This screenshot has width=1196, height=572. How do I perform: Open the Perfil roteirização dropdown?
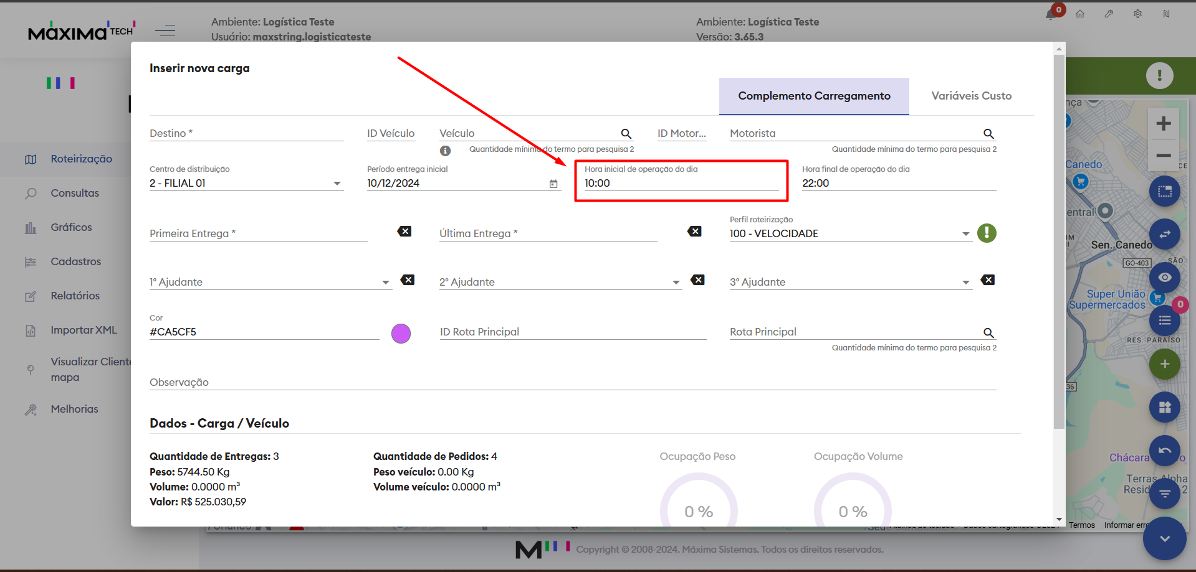coord(965,234)
